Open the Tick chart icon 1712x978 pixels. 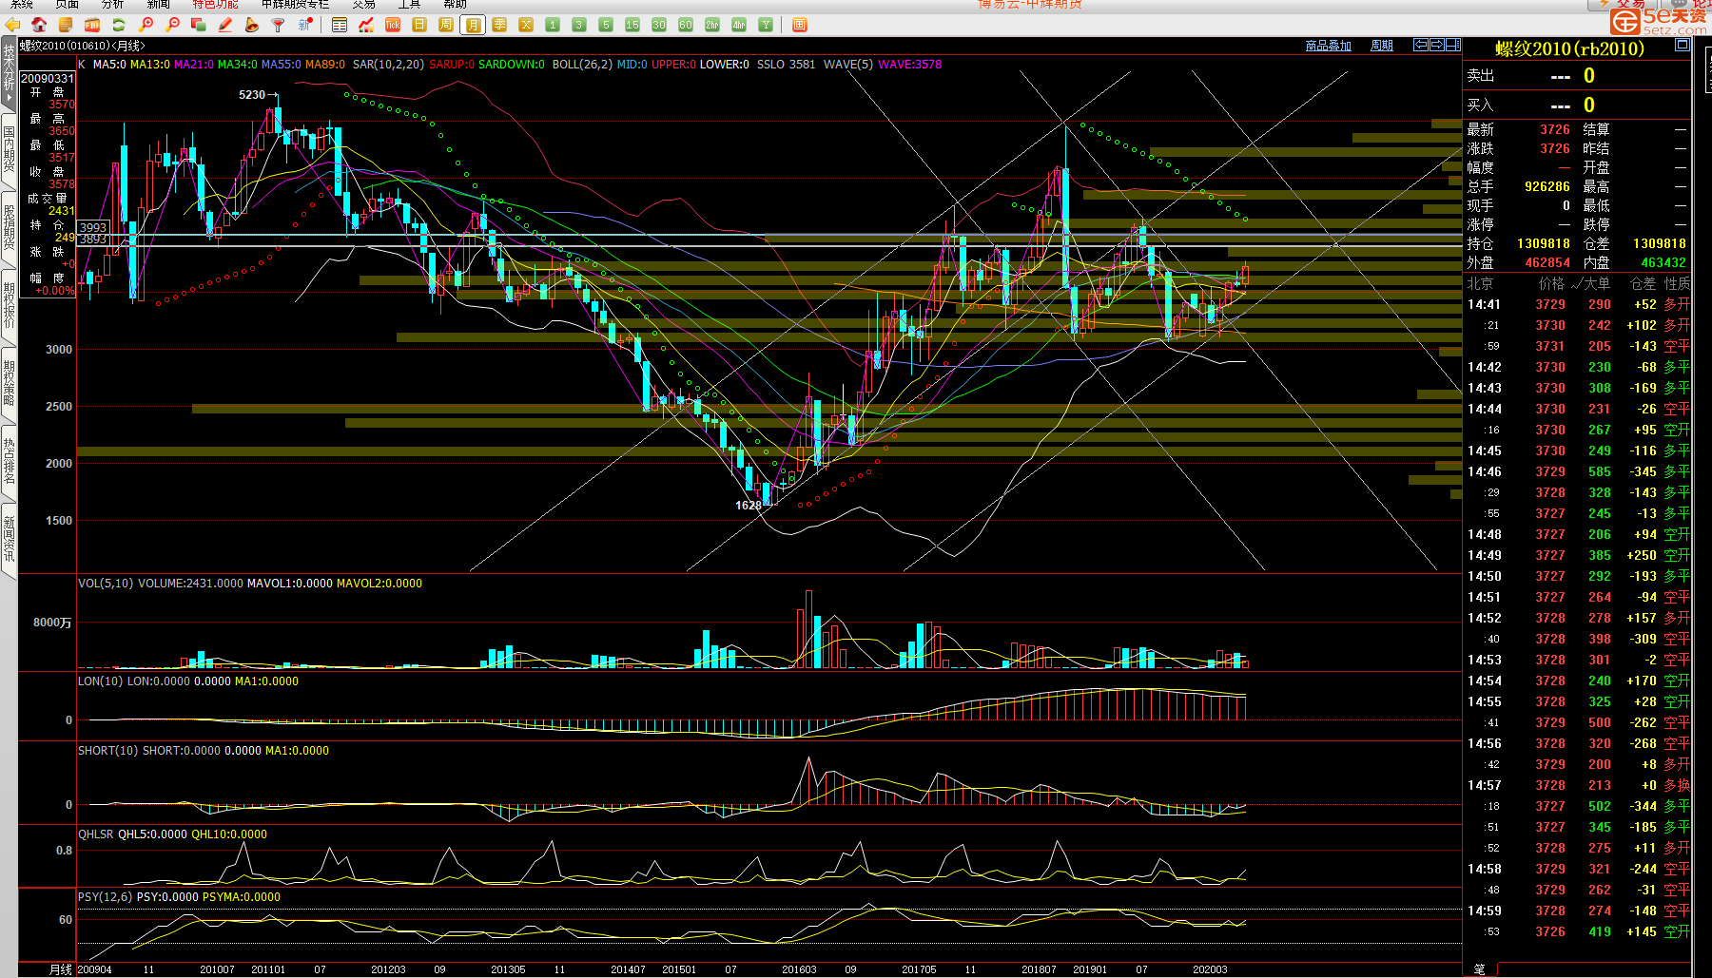click(392, 25)
